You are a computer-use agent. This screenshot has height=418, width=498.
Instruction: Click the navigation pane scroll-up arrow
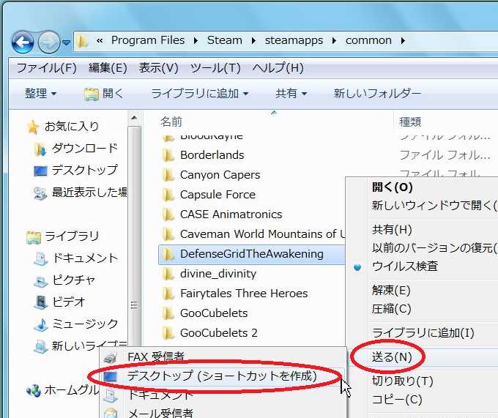[134, 118]
